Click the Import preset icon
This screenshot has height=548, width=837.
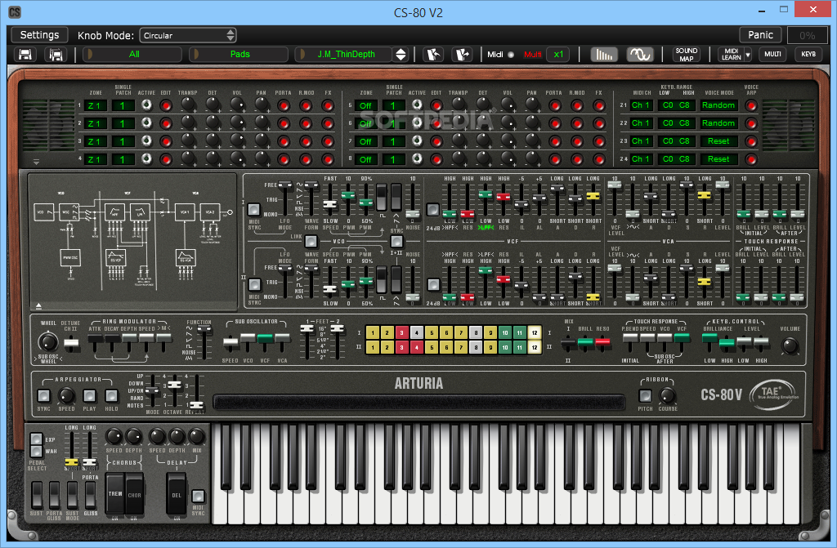[433, 55]
